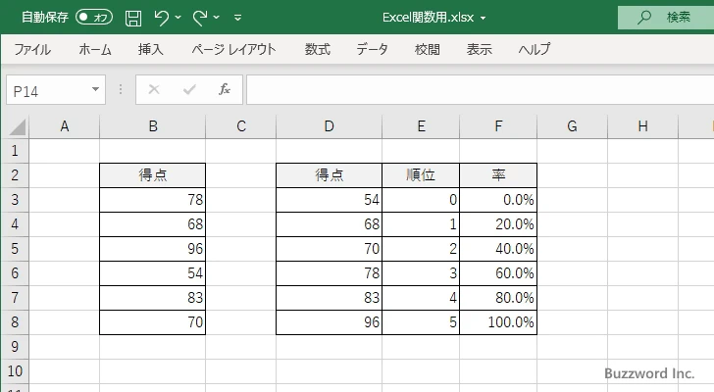
Task: Click the formula bar Enter checkmark icon
Action: click(x=189, y=89)
